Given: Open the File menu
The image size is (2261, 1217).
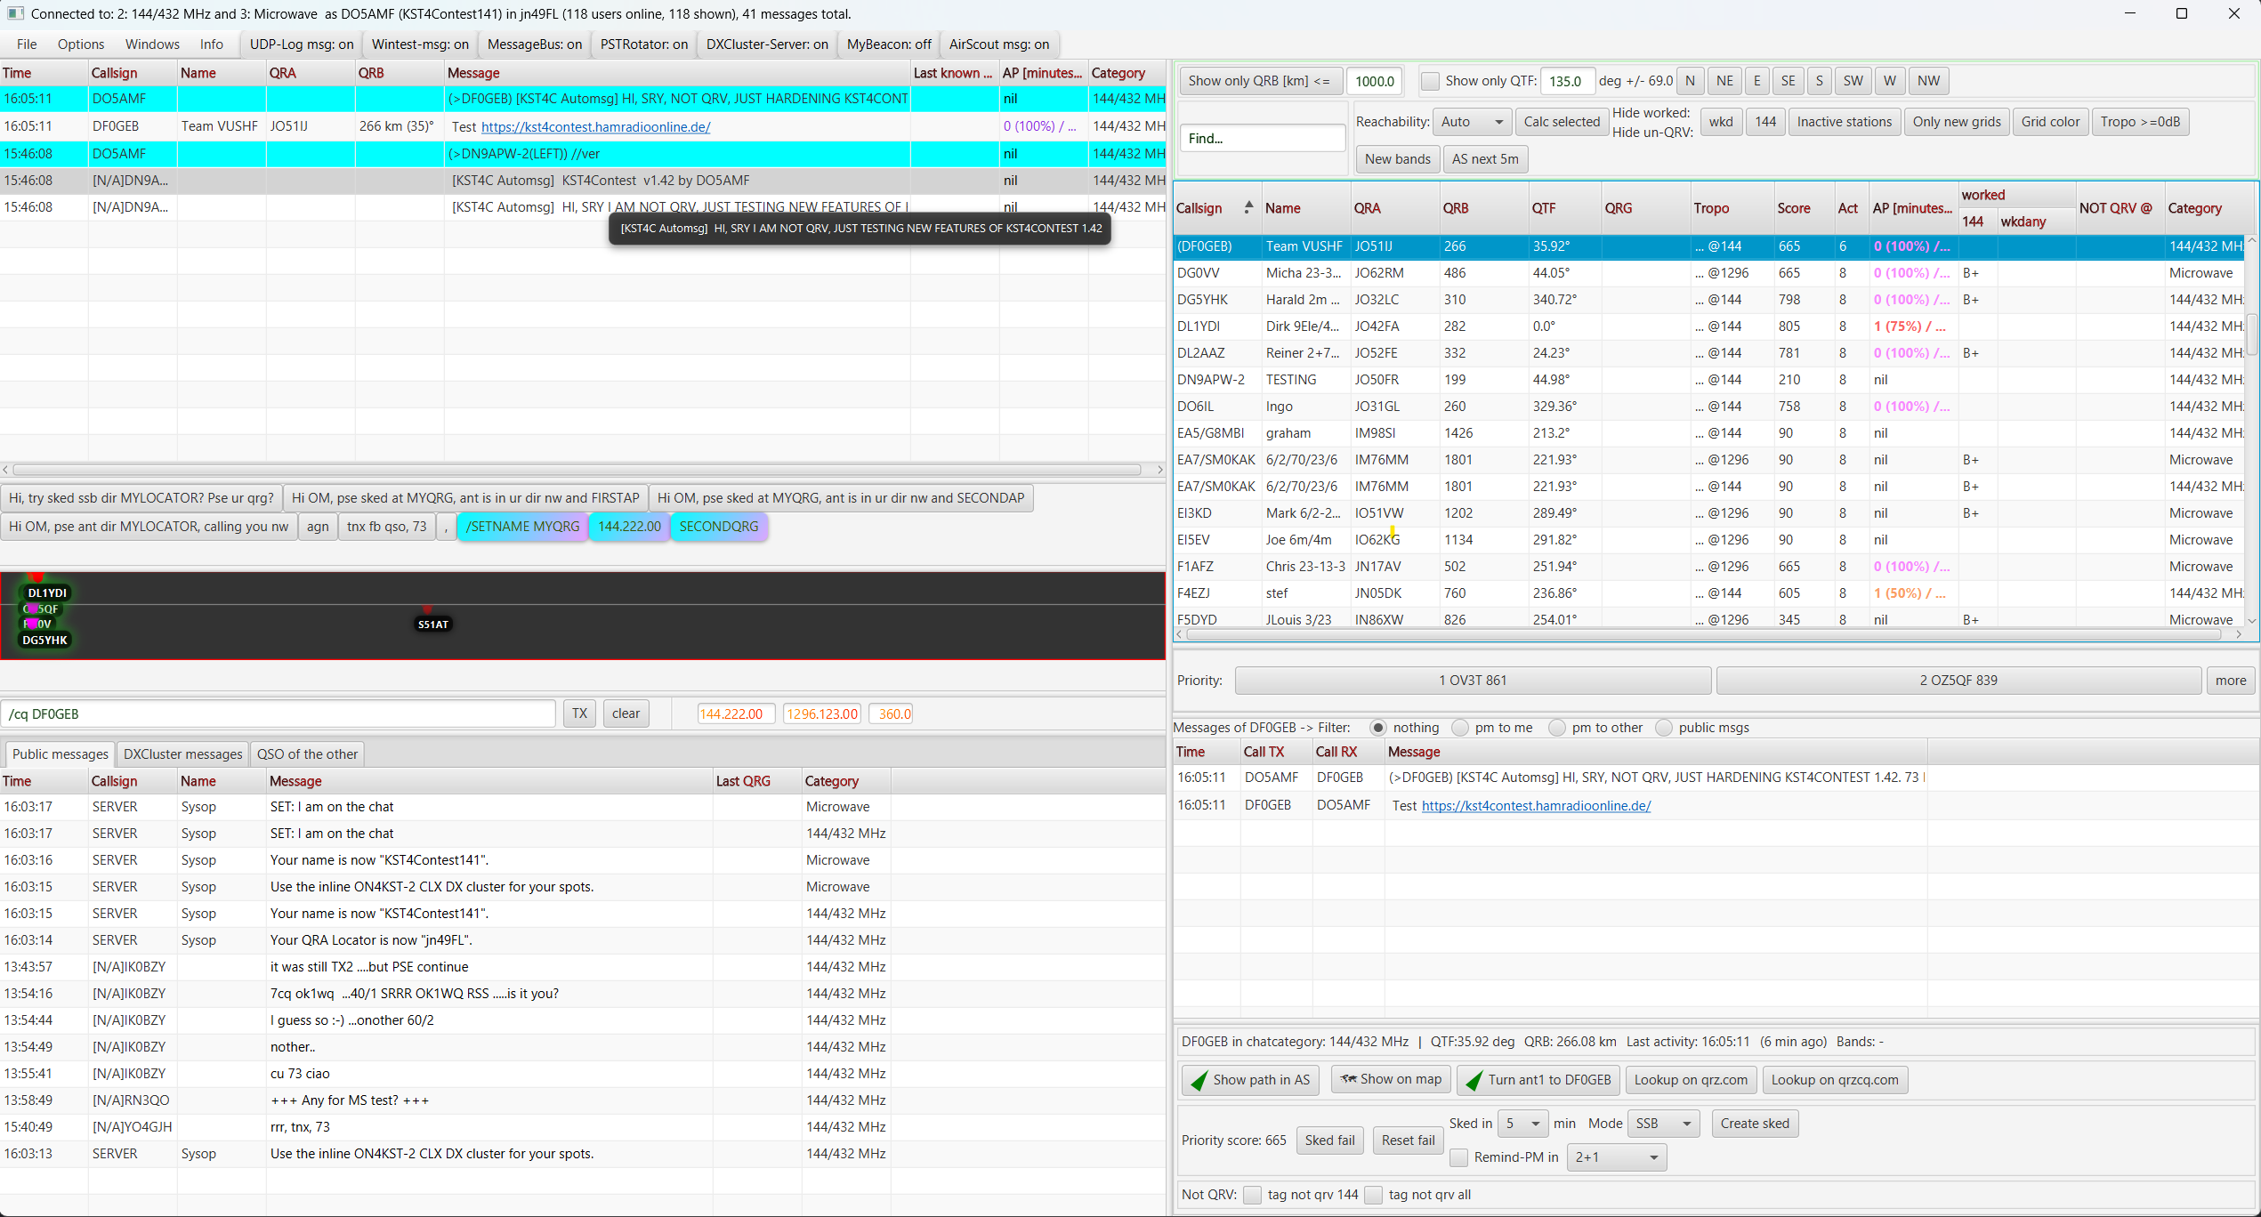Looking at the screenshot, I should 27,44.
